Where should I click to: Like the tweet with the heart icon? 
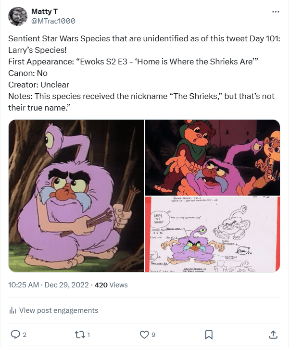(144, 334)
